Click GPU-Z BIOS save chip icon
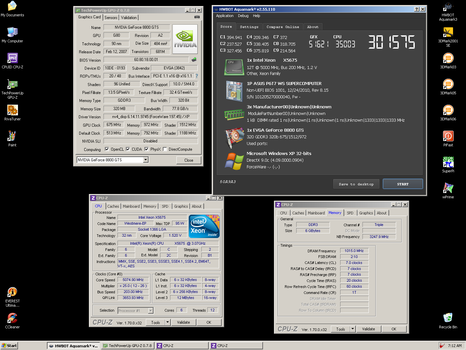 click(194, 60)
